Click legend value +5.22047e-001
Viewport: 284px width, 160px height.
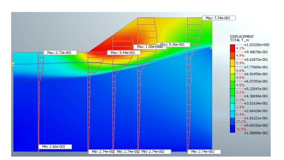coord(256,89)
